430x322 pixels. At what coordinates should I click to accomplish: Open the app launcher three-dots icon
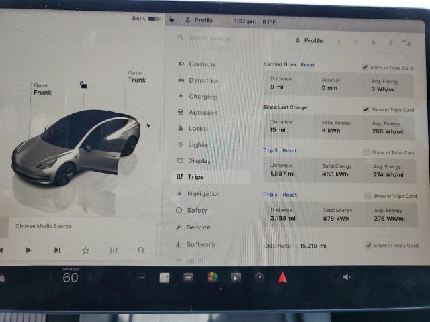[140, 278]
